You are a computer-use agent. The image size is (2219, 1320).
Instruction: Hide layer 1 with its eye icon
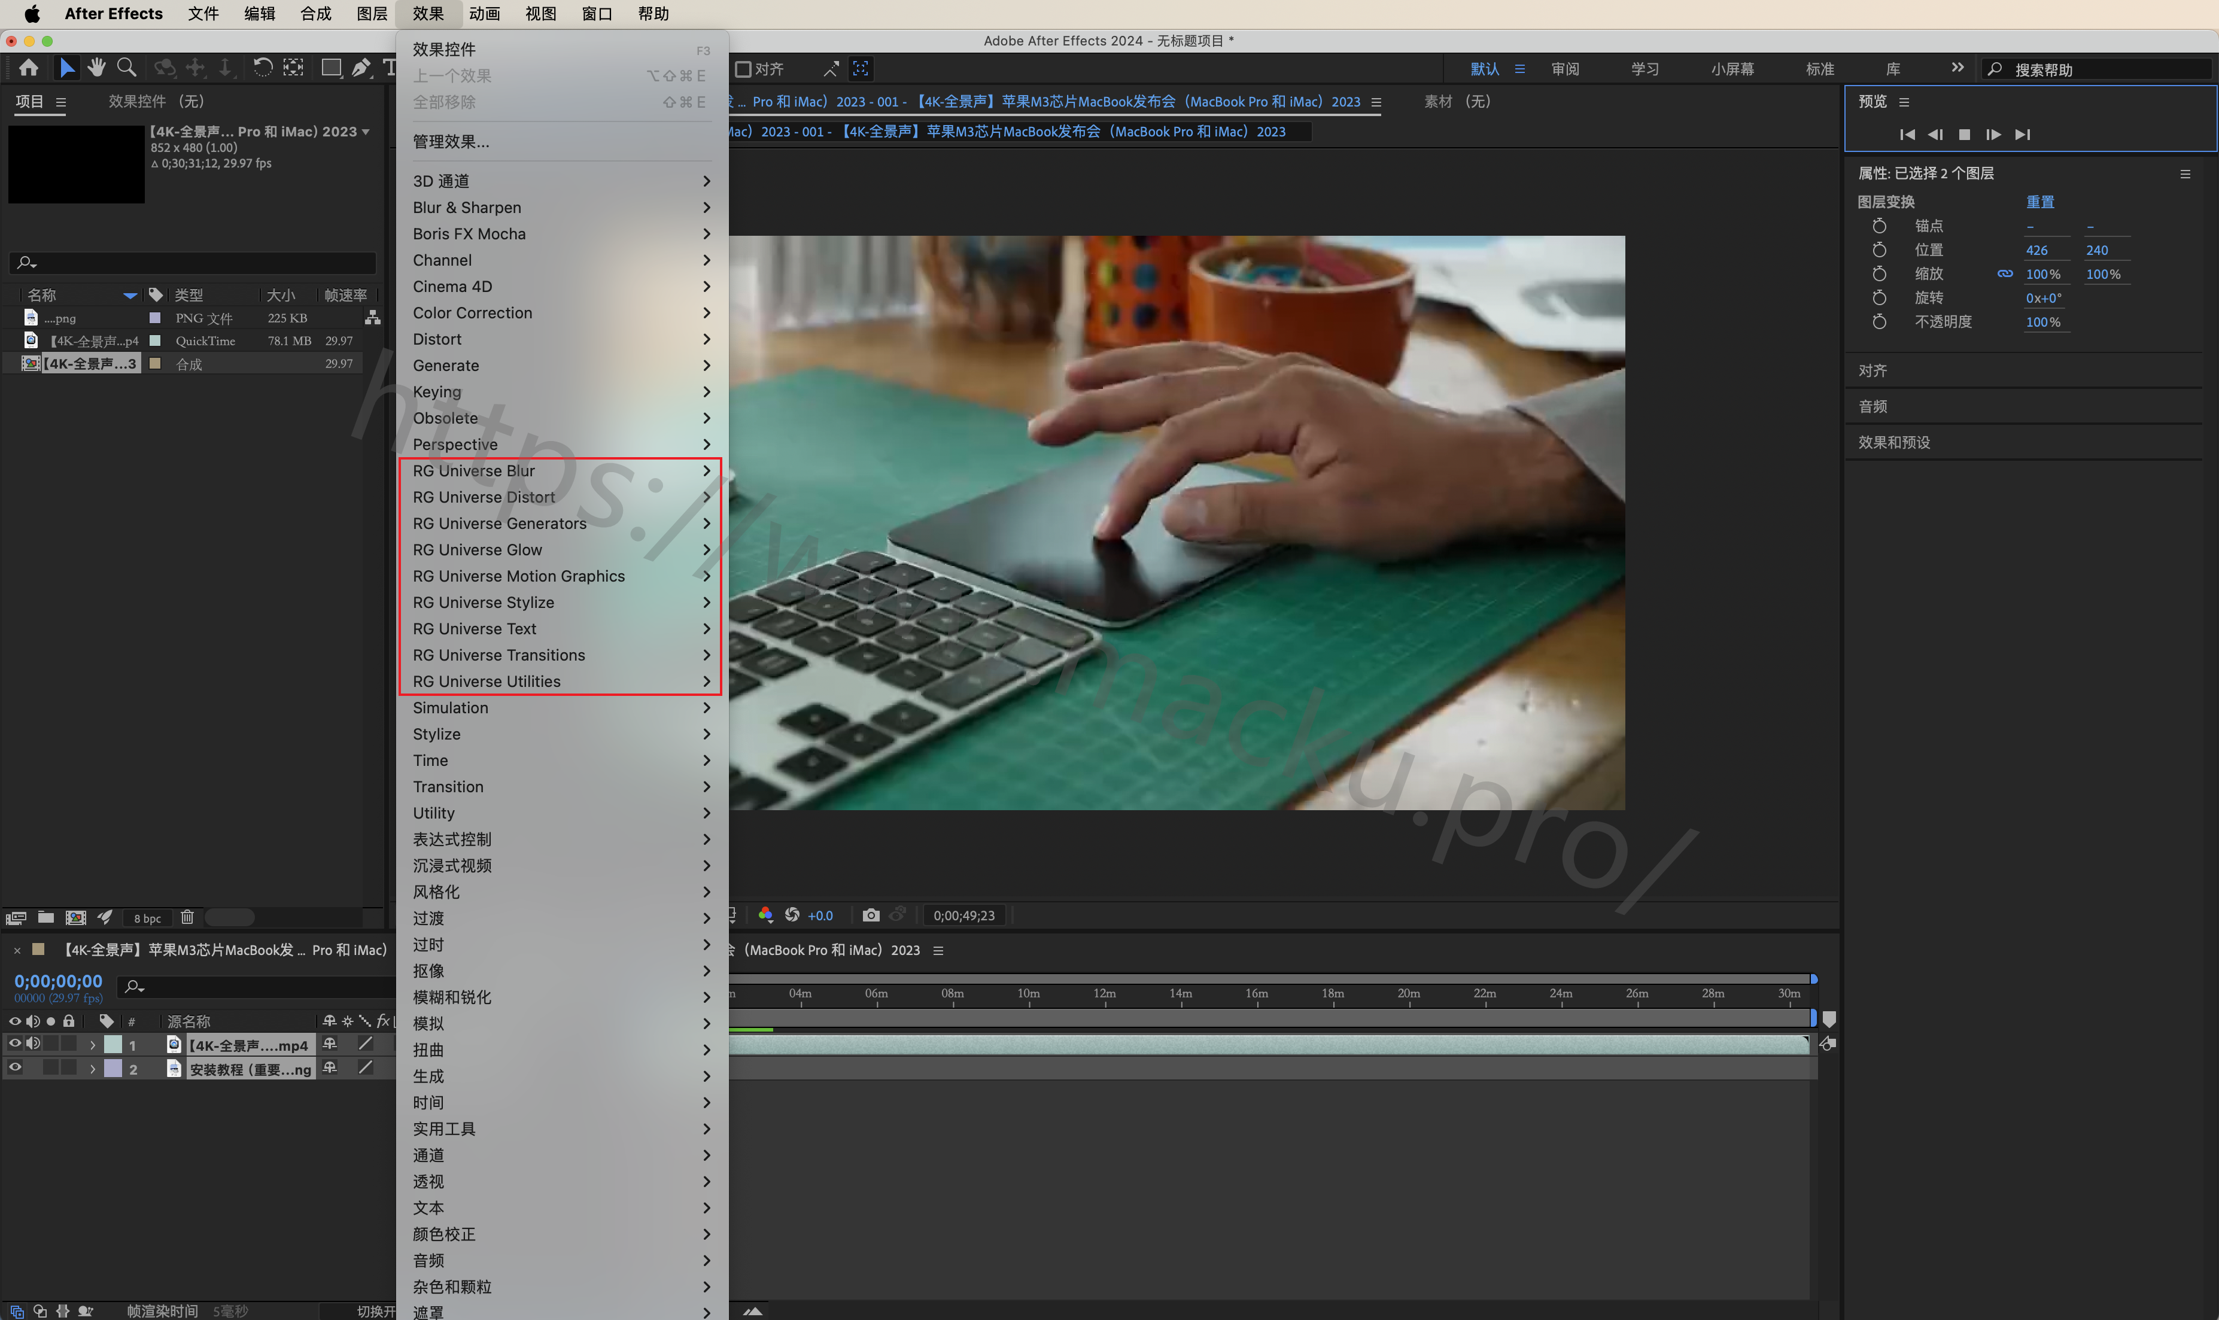(15, 1044)
